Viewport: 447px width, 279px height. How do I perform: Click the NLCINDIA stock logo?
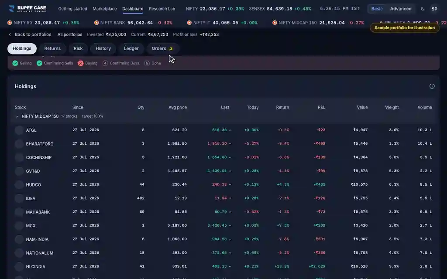(19, 267)
